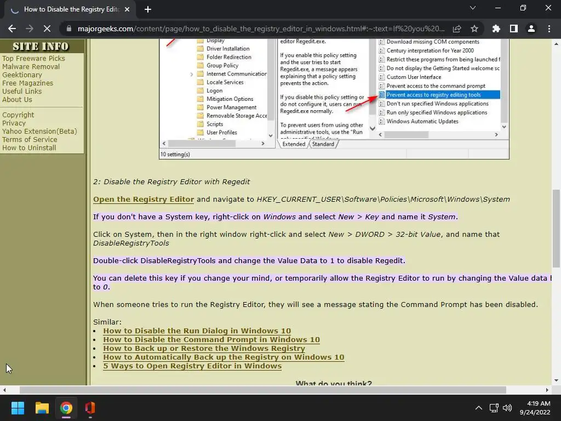Open Chrome's three-dot menu
Screen dimensions: 561x421
(549, 29)
